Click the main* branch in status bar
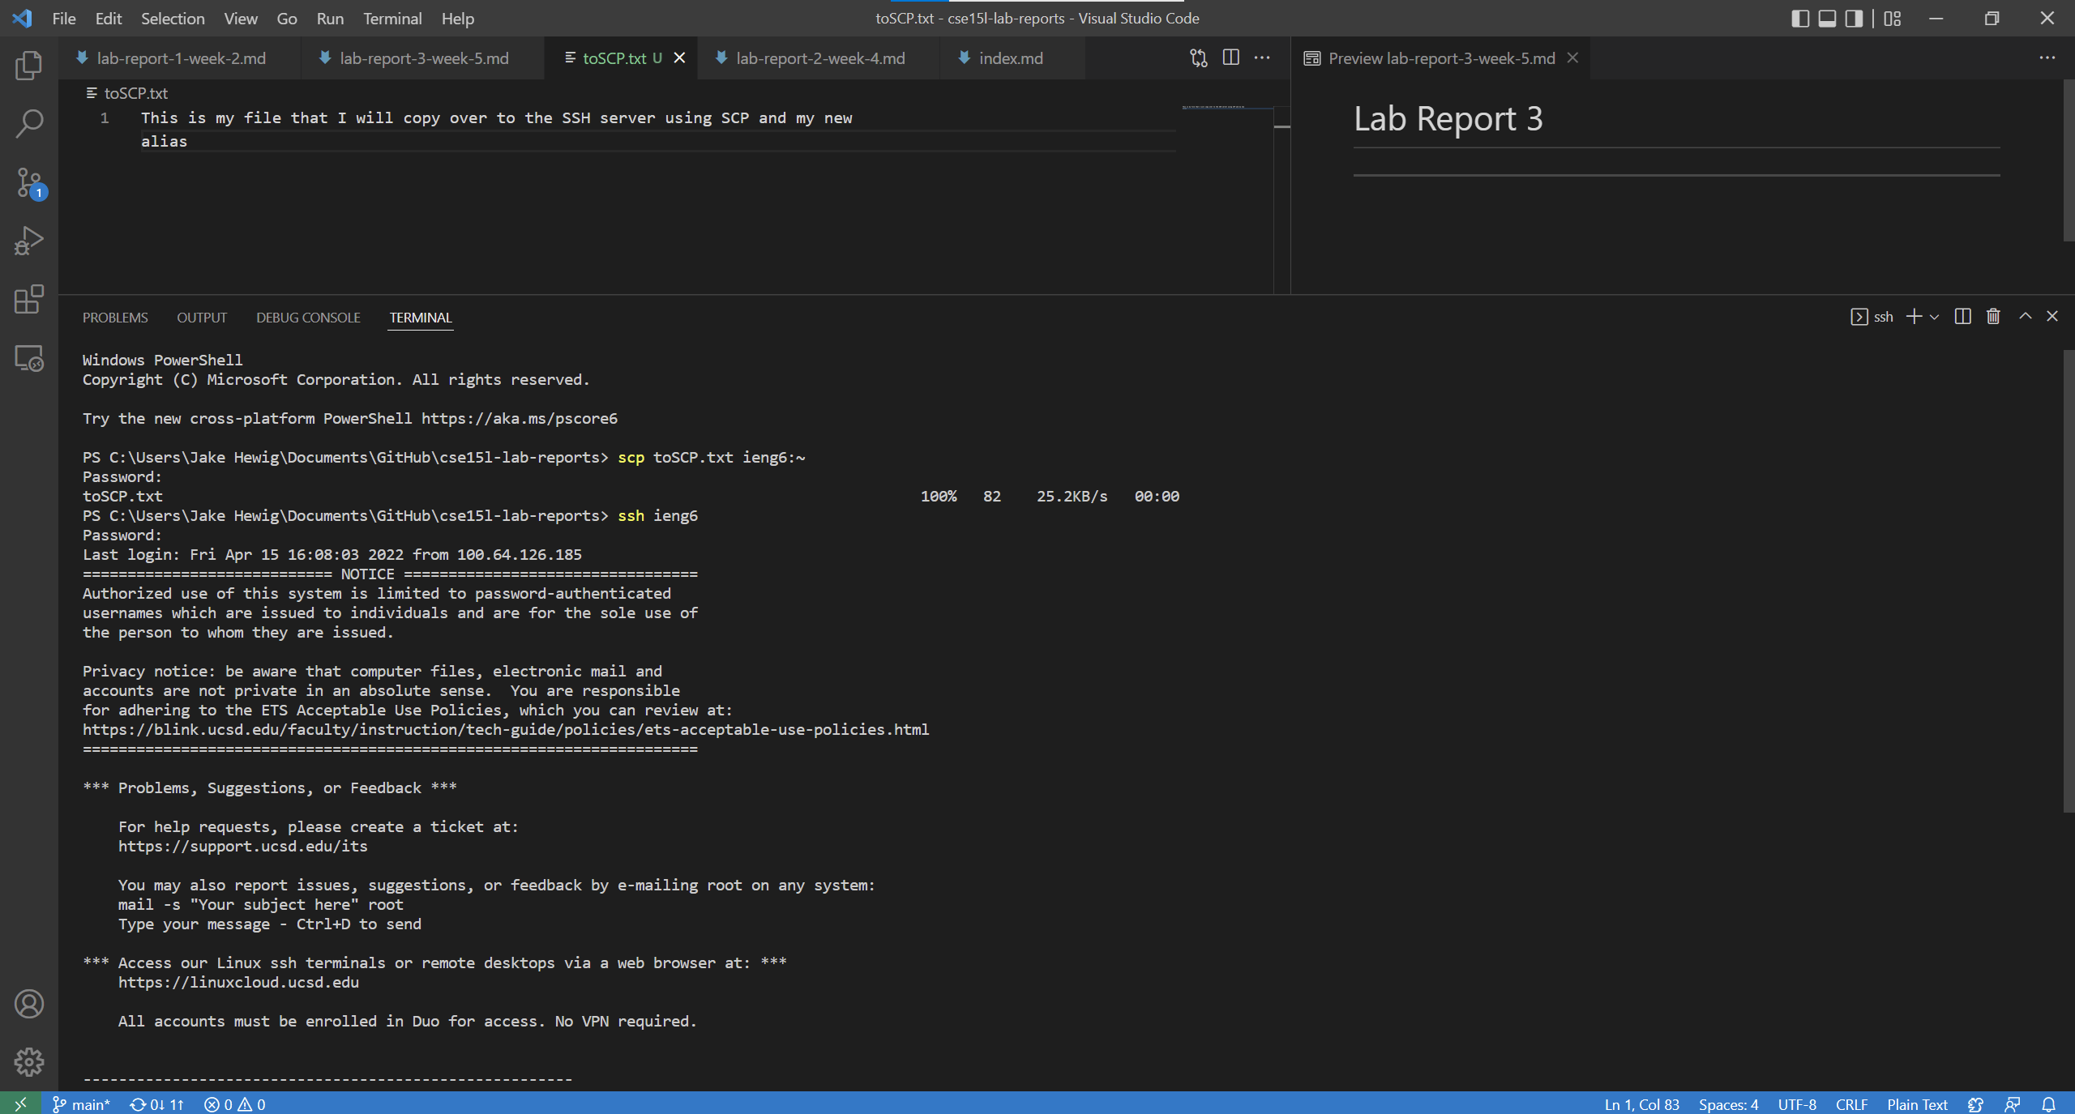 81,1104
